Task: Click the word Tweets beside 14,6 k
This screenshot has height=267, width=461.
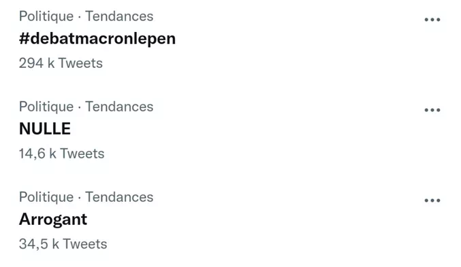Action: pyautogui.click(x=82, y=154)
